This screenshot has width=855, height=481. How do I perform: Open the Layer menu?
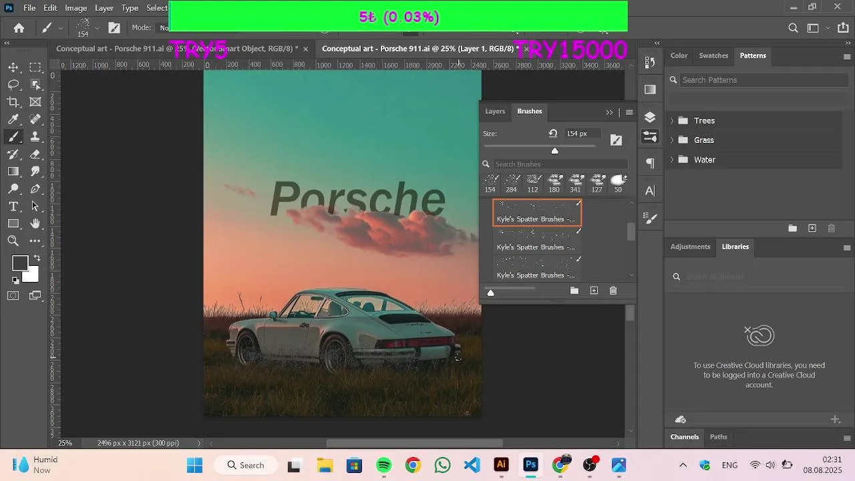(104, 8)
